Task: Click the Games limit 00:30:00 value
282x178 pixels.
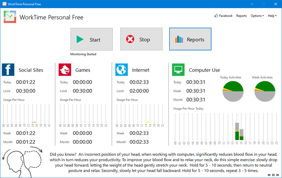Action: point(82,91)
